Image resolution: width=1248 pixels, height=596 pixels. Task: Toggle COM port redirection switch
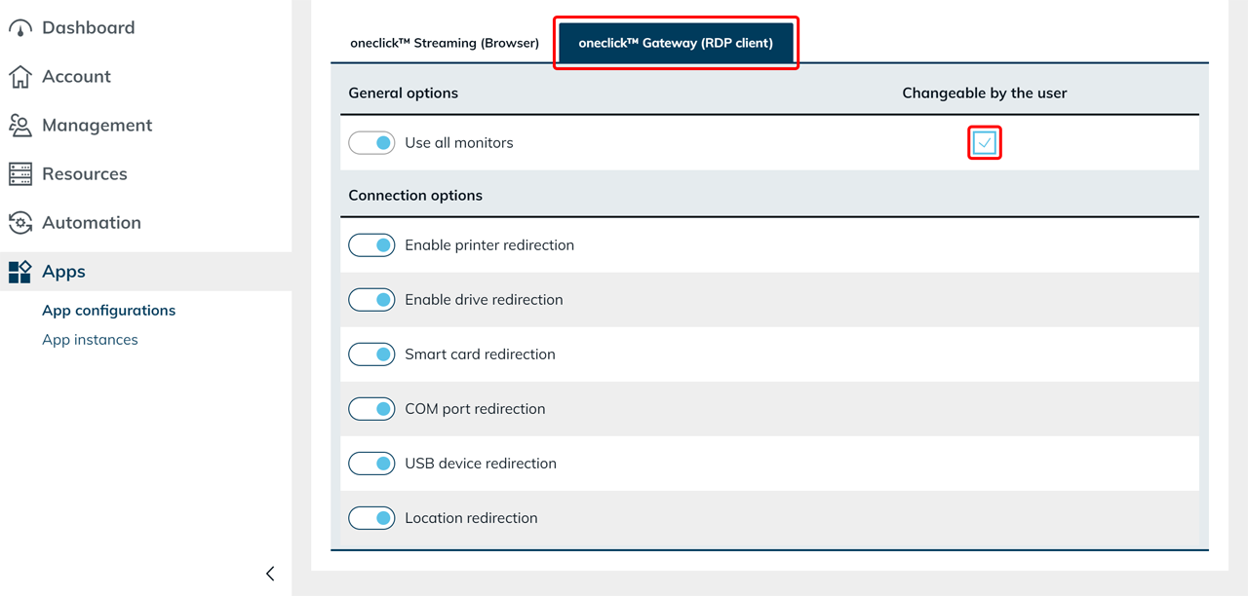point(371,409)
